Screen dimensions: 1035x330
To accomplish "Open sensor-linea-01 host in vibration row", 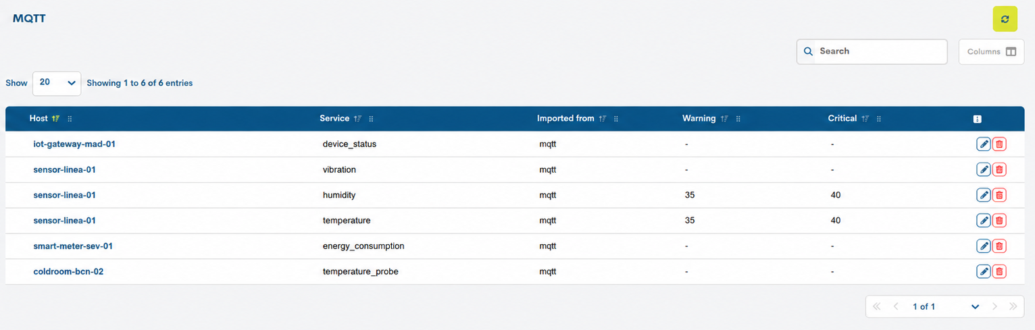I will [64, 169].
